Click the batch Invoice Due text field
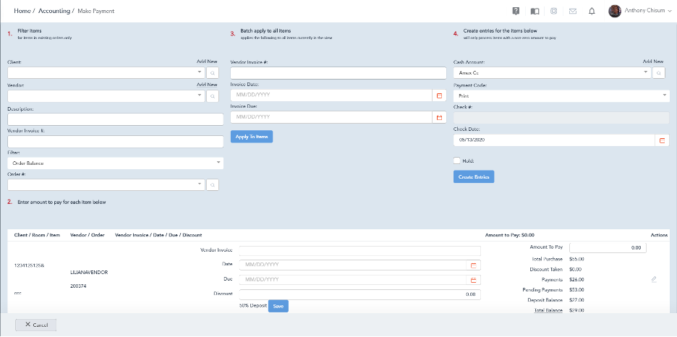This screenshot has height=337, width=677. [x=331, y=117]
